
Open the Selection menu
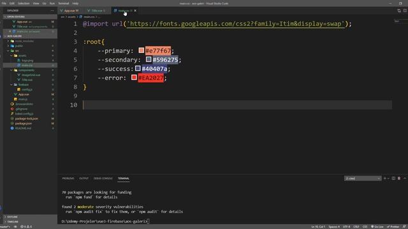tap(24, 3)
